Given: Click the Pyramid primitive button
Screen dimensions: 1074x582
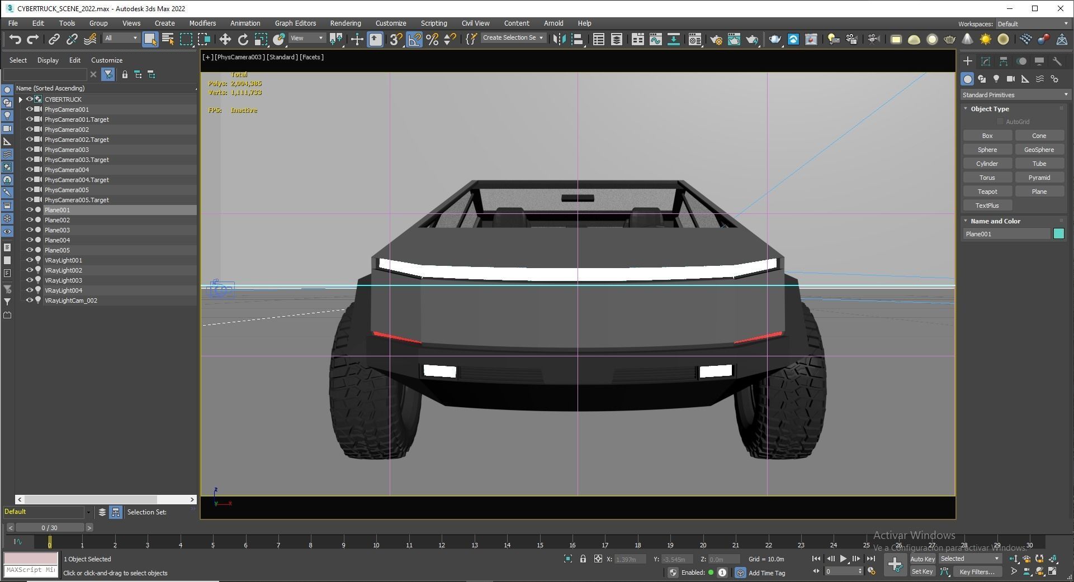Looking at the screenshot, I should 1039,178.
